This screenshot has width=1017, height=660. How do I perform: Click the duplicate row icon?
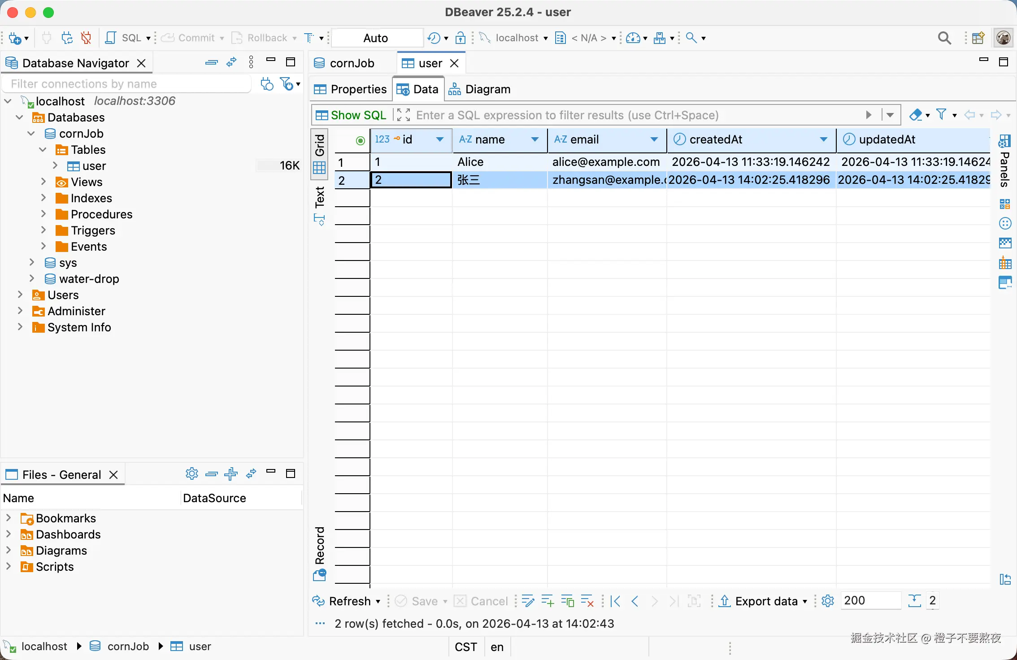[x=567, y=601]
